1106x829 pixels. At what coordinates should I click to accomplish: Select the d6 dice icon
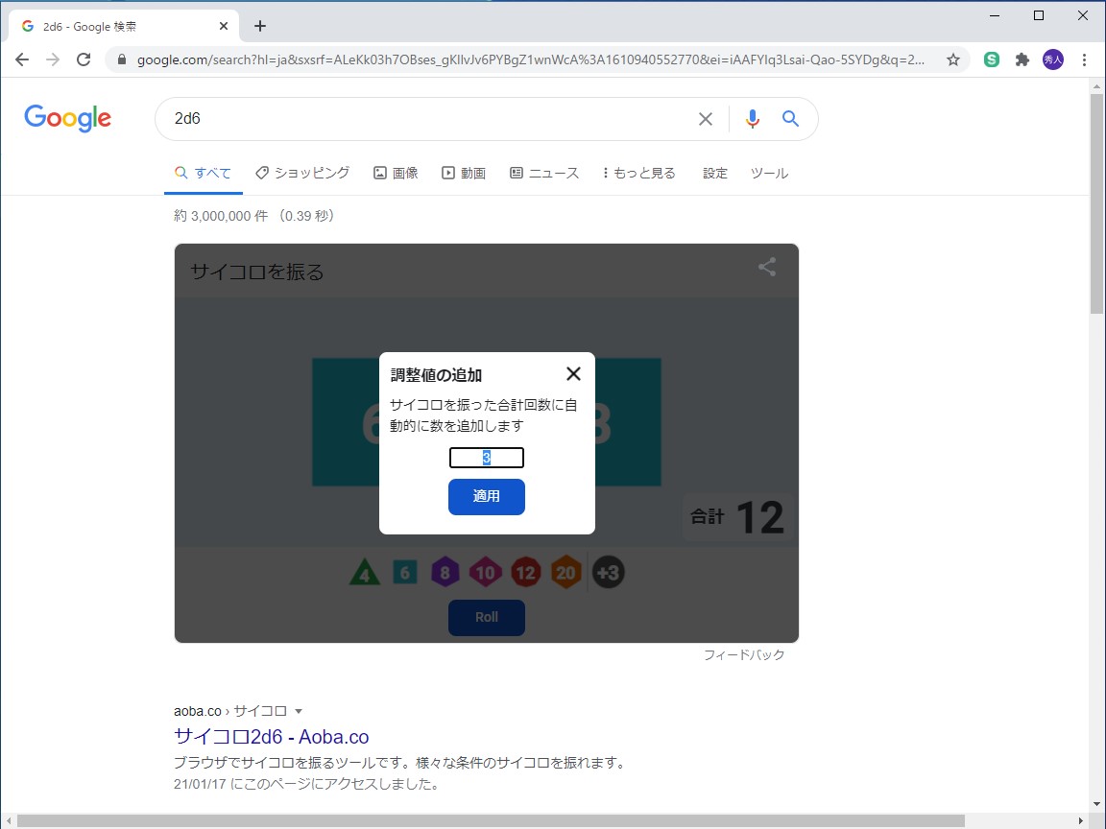[404, 572]
